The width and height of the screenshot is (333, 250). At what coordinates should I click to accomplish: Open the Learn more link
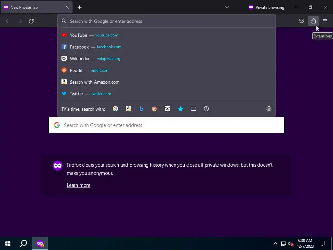pos(79,185)
